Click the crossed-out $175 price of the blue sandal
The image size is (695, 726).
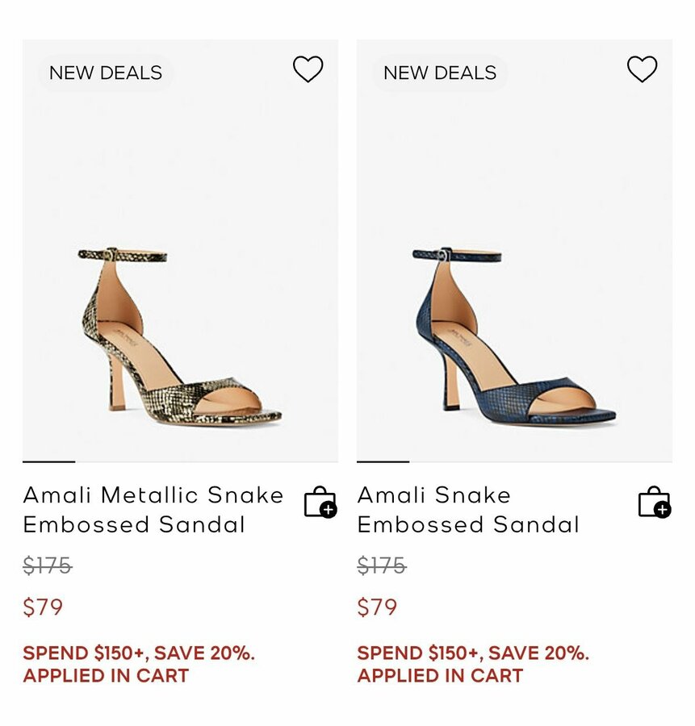[382, 566]
